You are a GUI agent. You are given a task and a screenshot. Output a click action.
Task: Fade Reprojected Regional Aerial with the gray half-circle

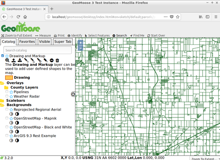(11, 114)
